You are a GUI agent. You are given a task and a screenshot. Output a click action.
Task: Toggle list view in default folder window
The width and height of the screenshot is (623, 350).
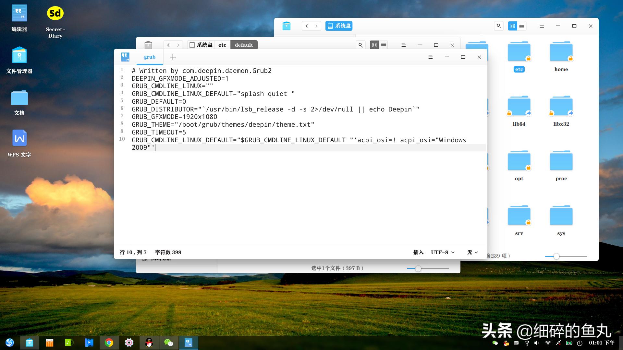pyautogui.click(x=384, y=45)
